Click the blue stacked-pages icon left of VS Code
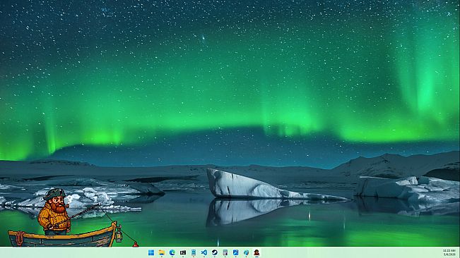Screen dimensions: 460x258 point(194,252)
